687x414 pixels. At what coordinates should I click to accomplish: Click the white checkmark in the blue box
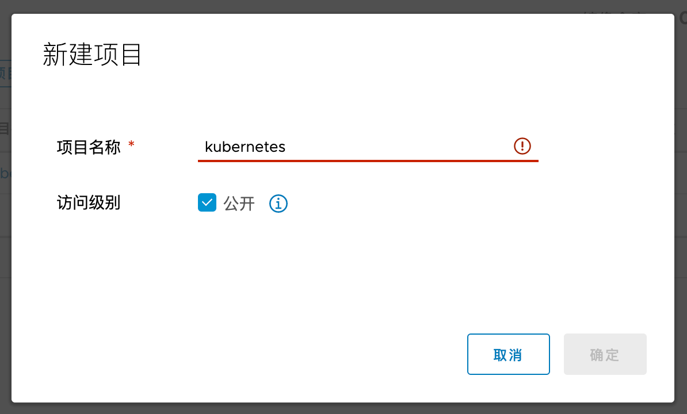click(207, 202)
